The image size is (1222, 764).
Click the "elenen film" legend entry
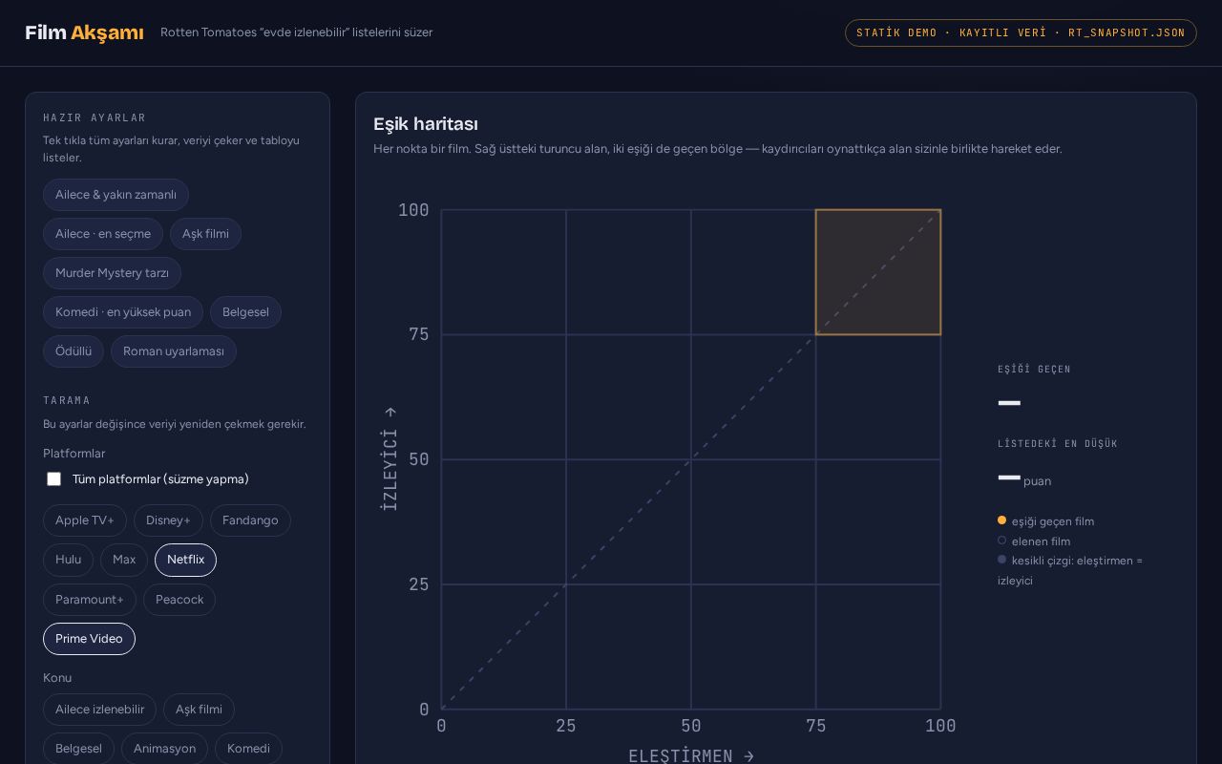coord(1034,541)
